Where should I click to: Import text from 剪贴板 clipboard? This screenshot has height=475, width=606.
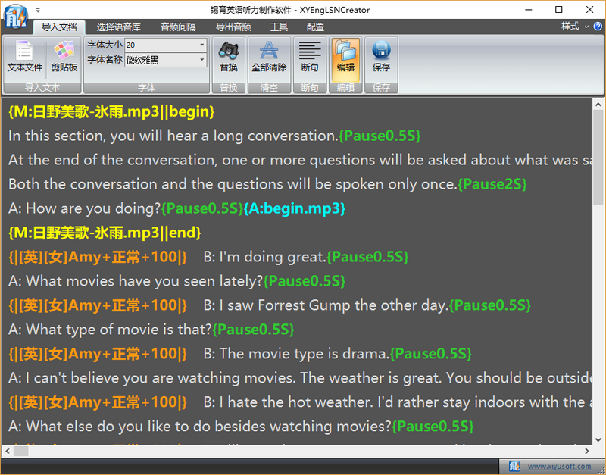click(x=64, y=57)
